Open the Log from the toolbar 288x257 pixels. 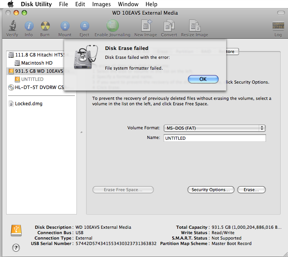(x=278, y=26)
